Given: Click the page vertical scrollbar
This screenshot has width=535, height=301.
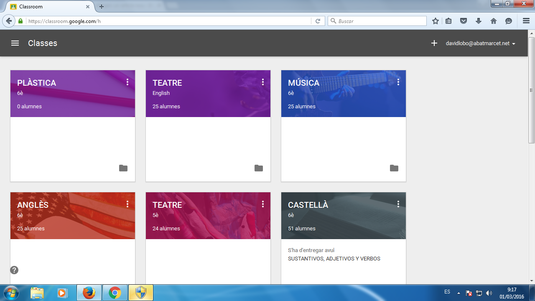Looking at the screenshot, I should (x=531, y=90).
